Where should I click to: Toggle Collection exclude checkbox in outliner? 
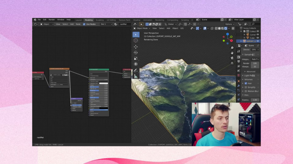(244, 32)
